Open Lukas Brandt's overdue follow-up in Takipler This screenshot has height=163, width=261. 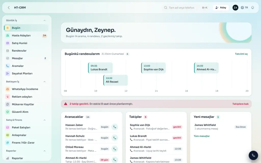(156, 138)
